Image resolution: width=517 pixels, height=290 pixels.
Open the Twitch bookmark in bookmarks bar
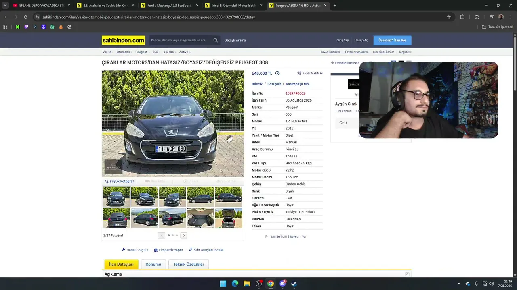coord(26,27)
